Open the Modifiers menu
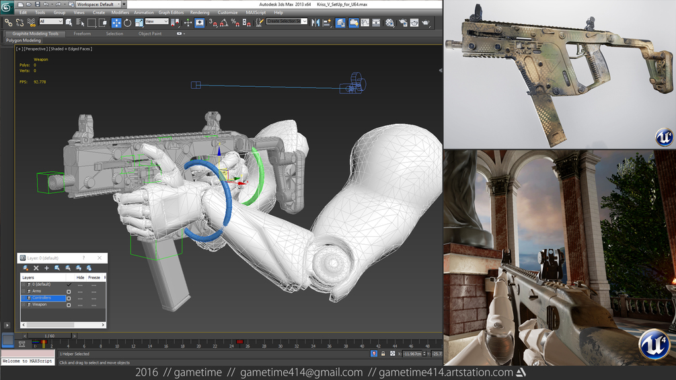The width and height of the screenshot is (676, 380). 120,13
